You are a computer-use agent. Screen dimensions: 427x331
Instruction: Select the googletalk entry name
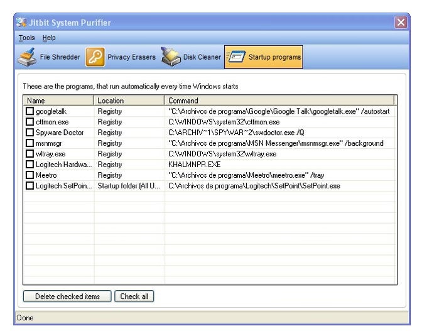coord(51,111)
